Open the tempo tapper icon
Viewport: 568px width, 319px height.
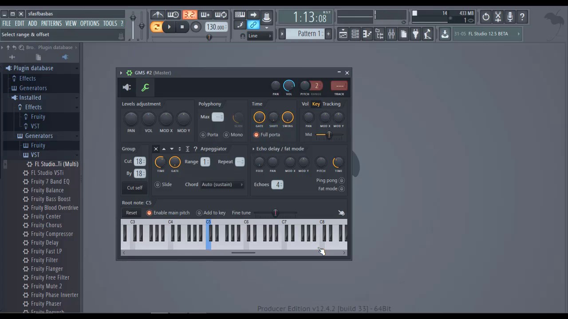tap(427, 34)
